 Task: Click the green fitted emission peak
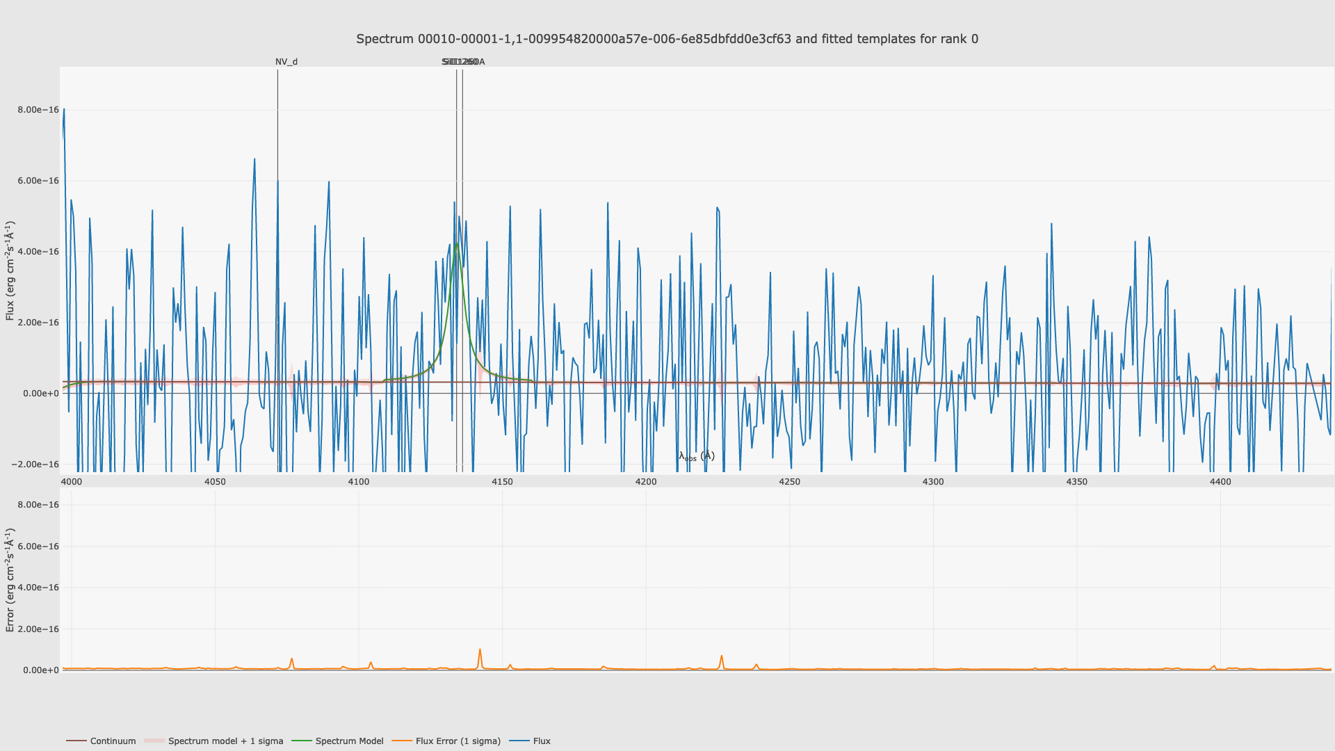click(x=457, y=245)
